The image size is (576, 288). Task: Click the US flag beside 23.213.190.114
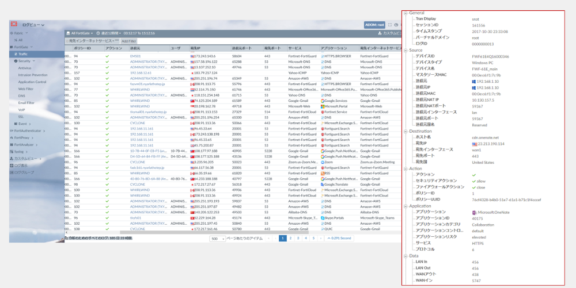pyautogui.click(x=475, y=144)
